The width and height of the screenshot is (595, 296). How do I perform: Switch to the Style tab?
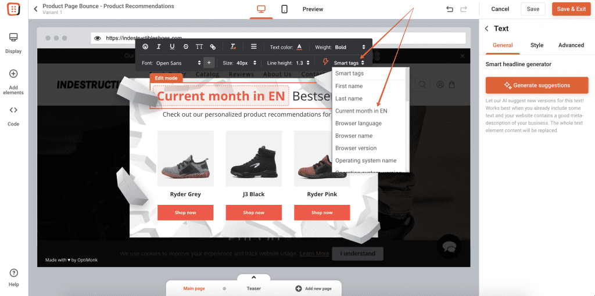536,45
